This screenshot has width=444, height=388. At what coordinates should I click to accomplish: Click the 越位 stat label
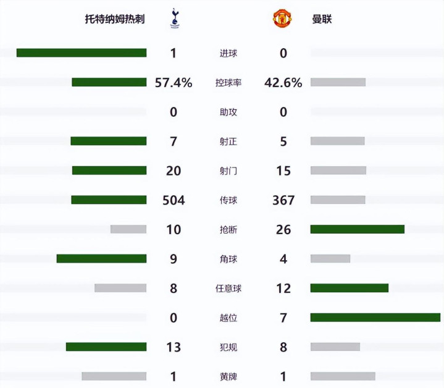(228, 318)
